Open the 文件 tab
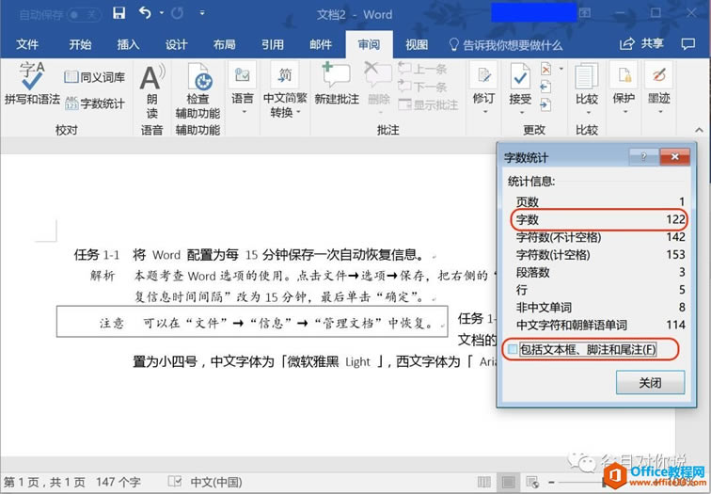711x494 pixels. pyautogui.click(x=27, y=44)
